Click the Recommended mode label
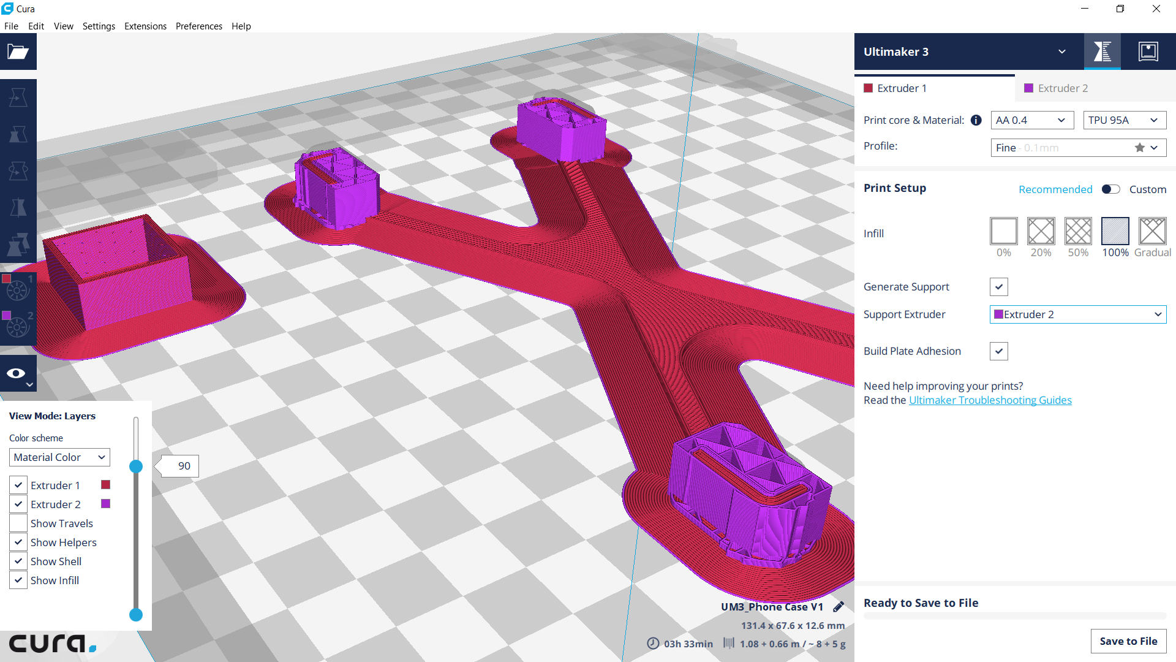 1055,189
